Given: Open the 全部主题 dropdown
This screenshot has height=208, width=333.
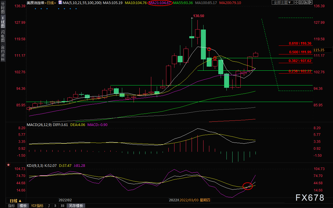Looking at the screenshot, I should pos(282,2).
